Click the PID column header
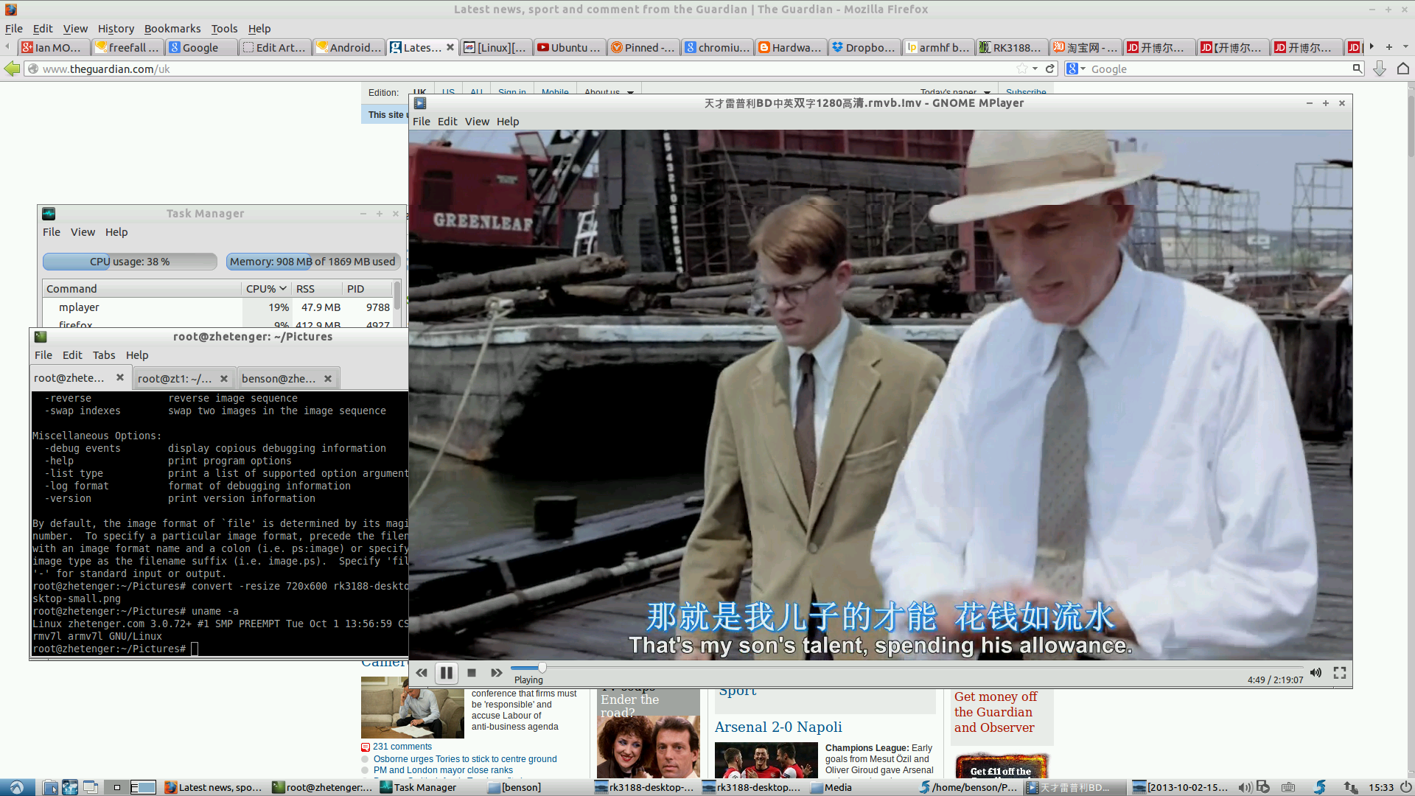The width and height of the screenshot is (1415, 796). (x=366, y=289)
